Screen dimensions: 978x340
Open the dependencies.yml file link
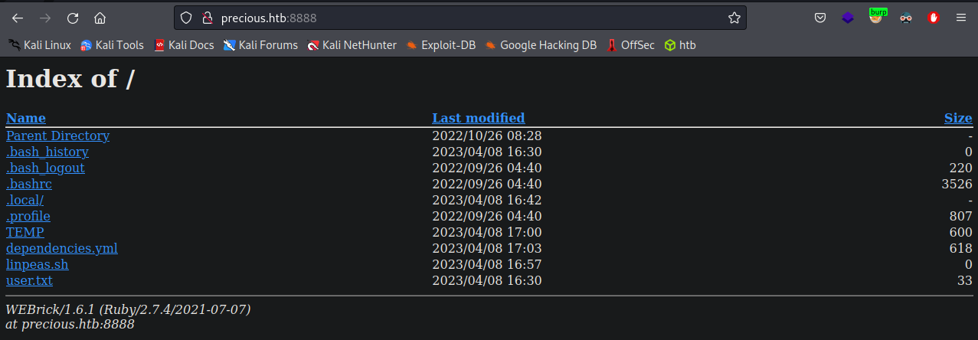click(61, 249)
